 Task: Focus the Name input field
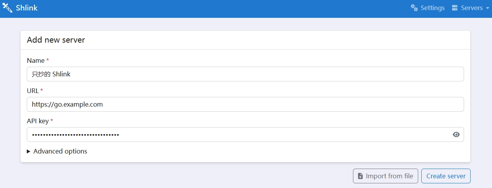[x=245, y=74]
